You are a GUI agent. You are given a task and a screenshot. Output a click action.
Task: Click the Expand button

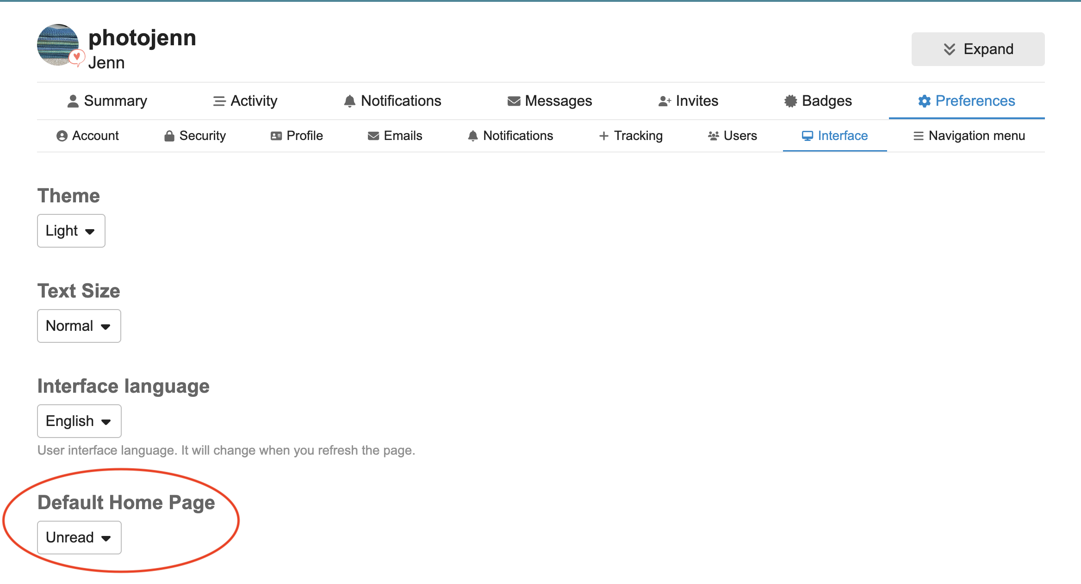point(977,49)
